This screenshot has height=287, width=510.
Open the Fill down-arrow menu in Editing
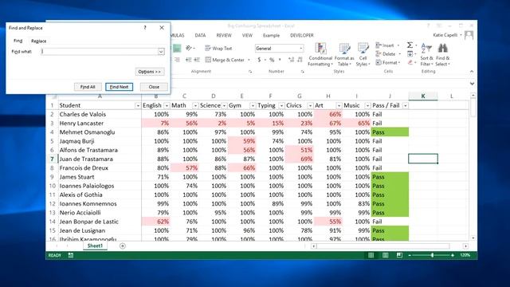click(410, 54)
